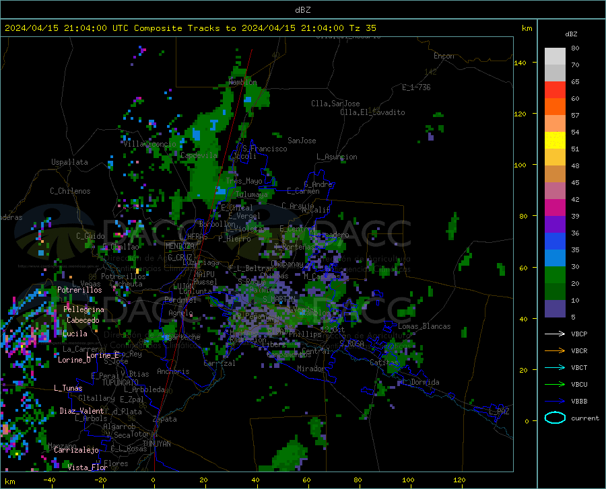Click the Anchoris label
Viewport: 606px width, 489px height.
[173, 371]
